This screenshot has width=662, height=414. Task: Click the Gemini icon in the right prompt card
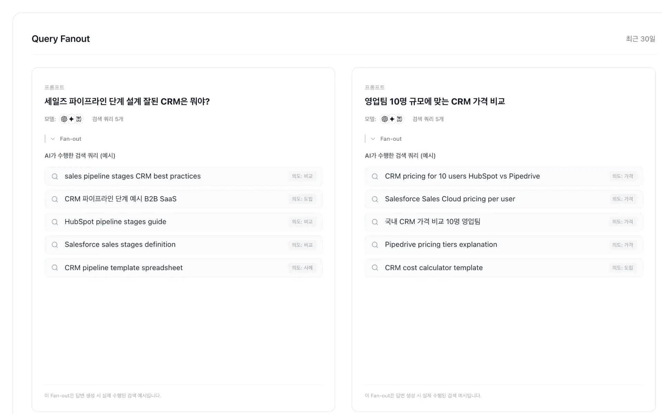pos(392,119)
